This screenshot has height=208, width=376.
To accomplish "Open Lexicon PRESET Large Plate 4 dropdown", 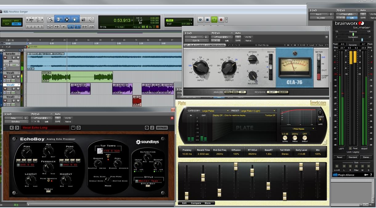I will coord(258,111).
